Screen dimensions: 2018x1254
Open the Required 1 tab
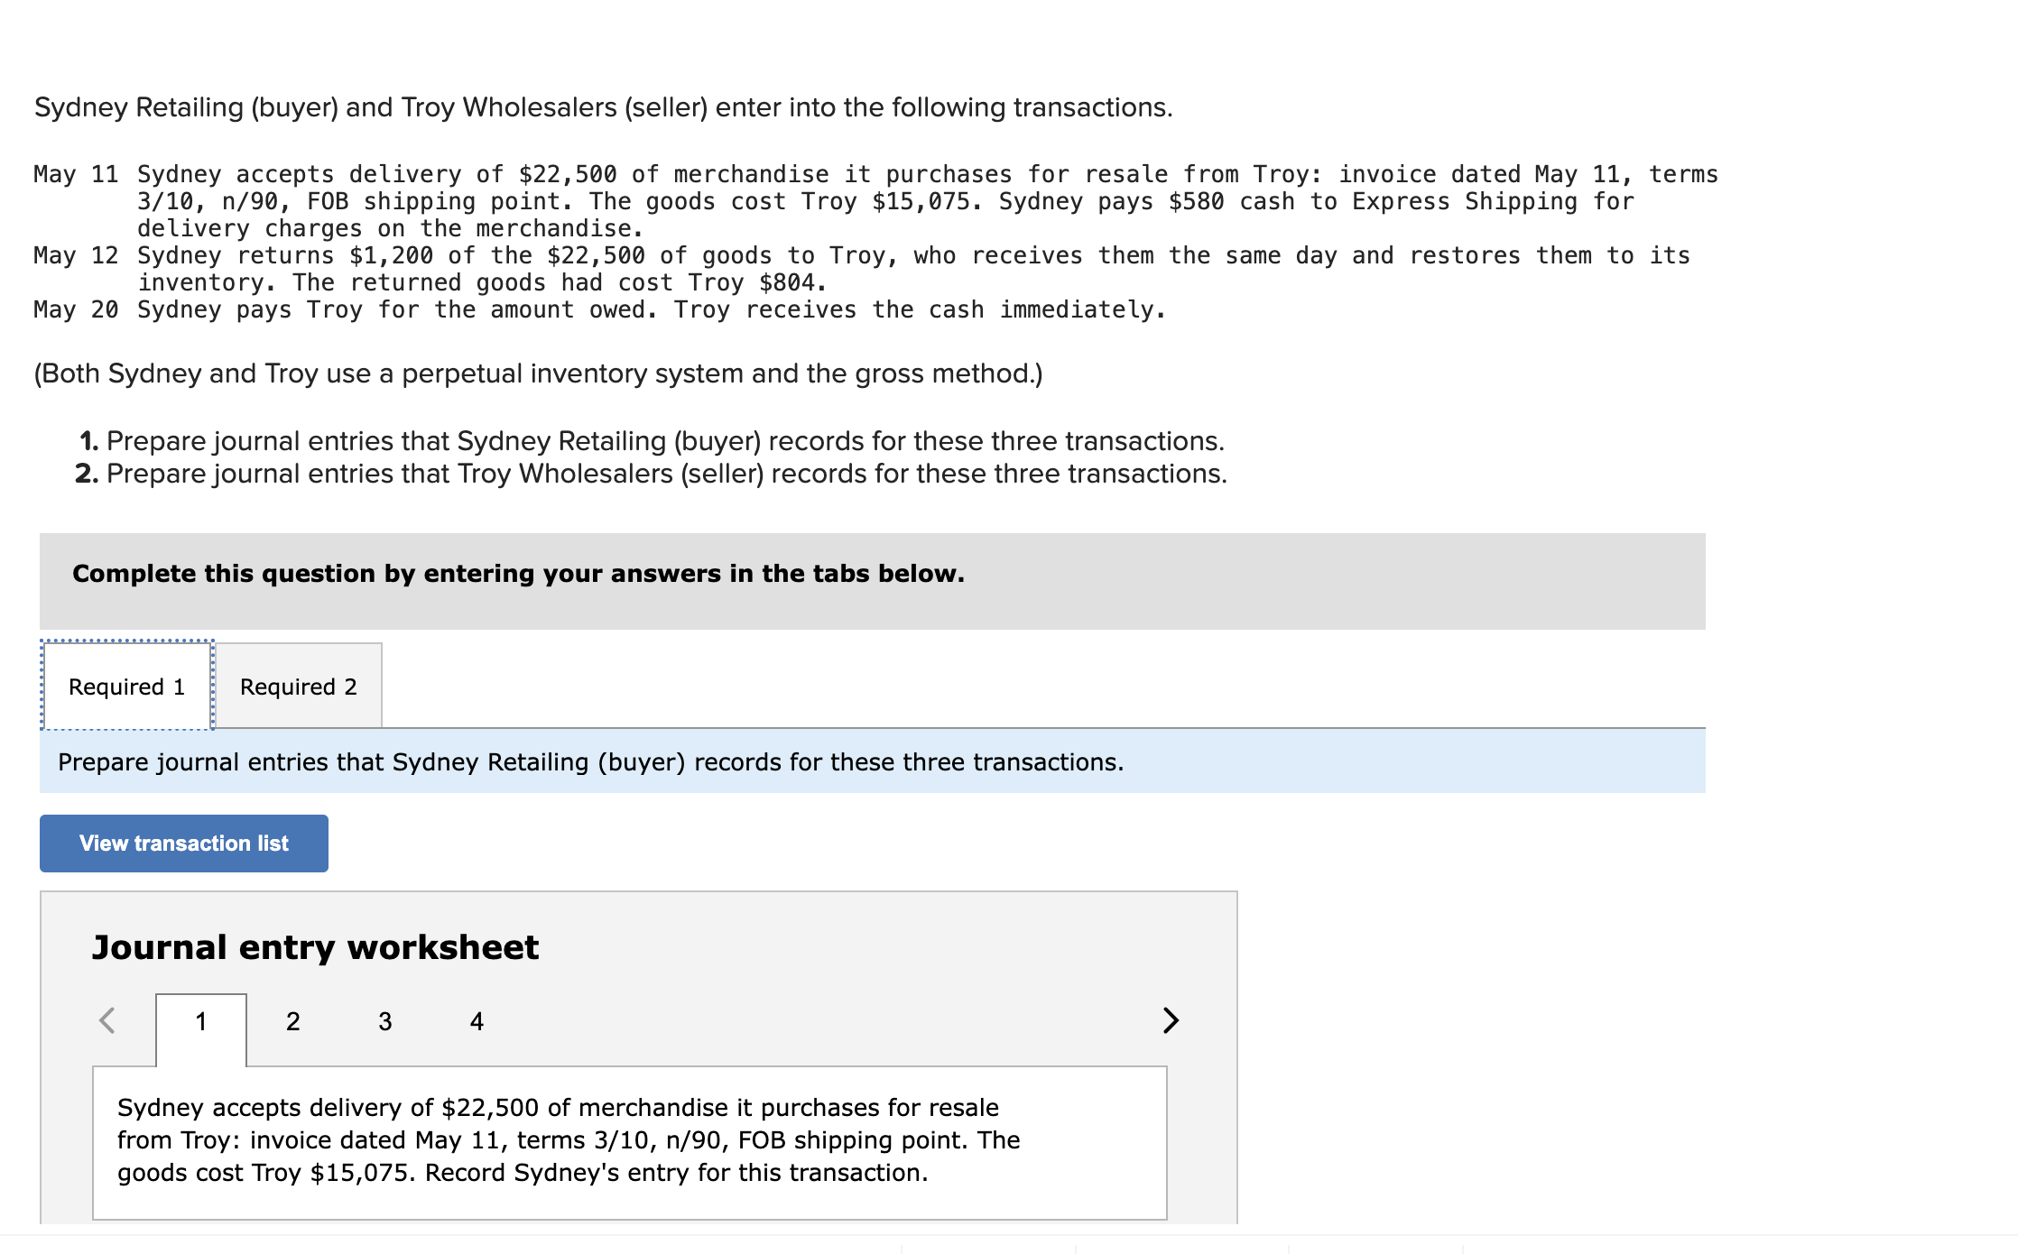pyautogui.click(x=126, y=686)
